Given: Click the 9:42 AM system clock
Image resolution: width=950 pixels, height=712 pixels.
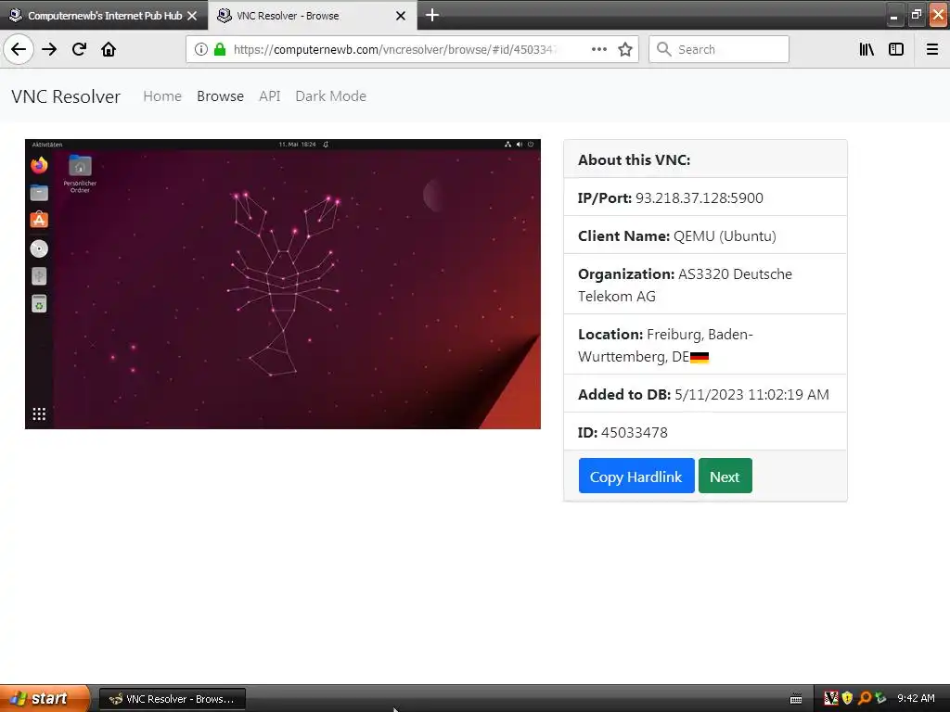Looking at the screenshot, I should pos(916,698).
